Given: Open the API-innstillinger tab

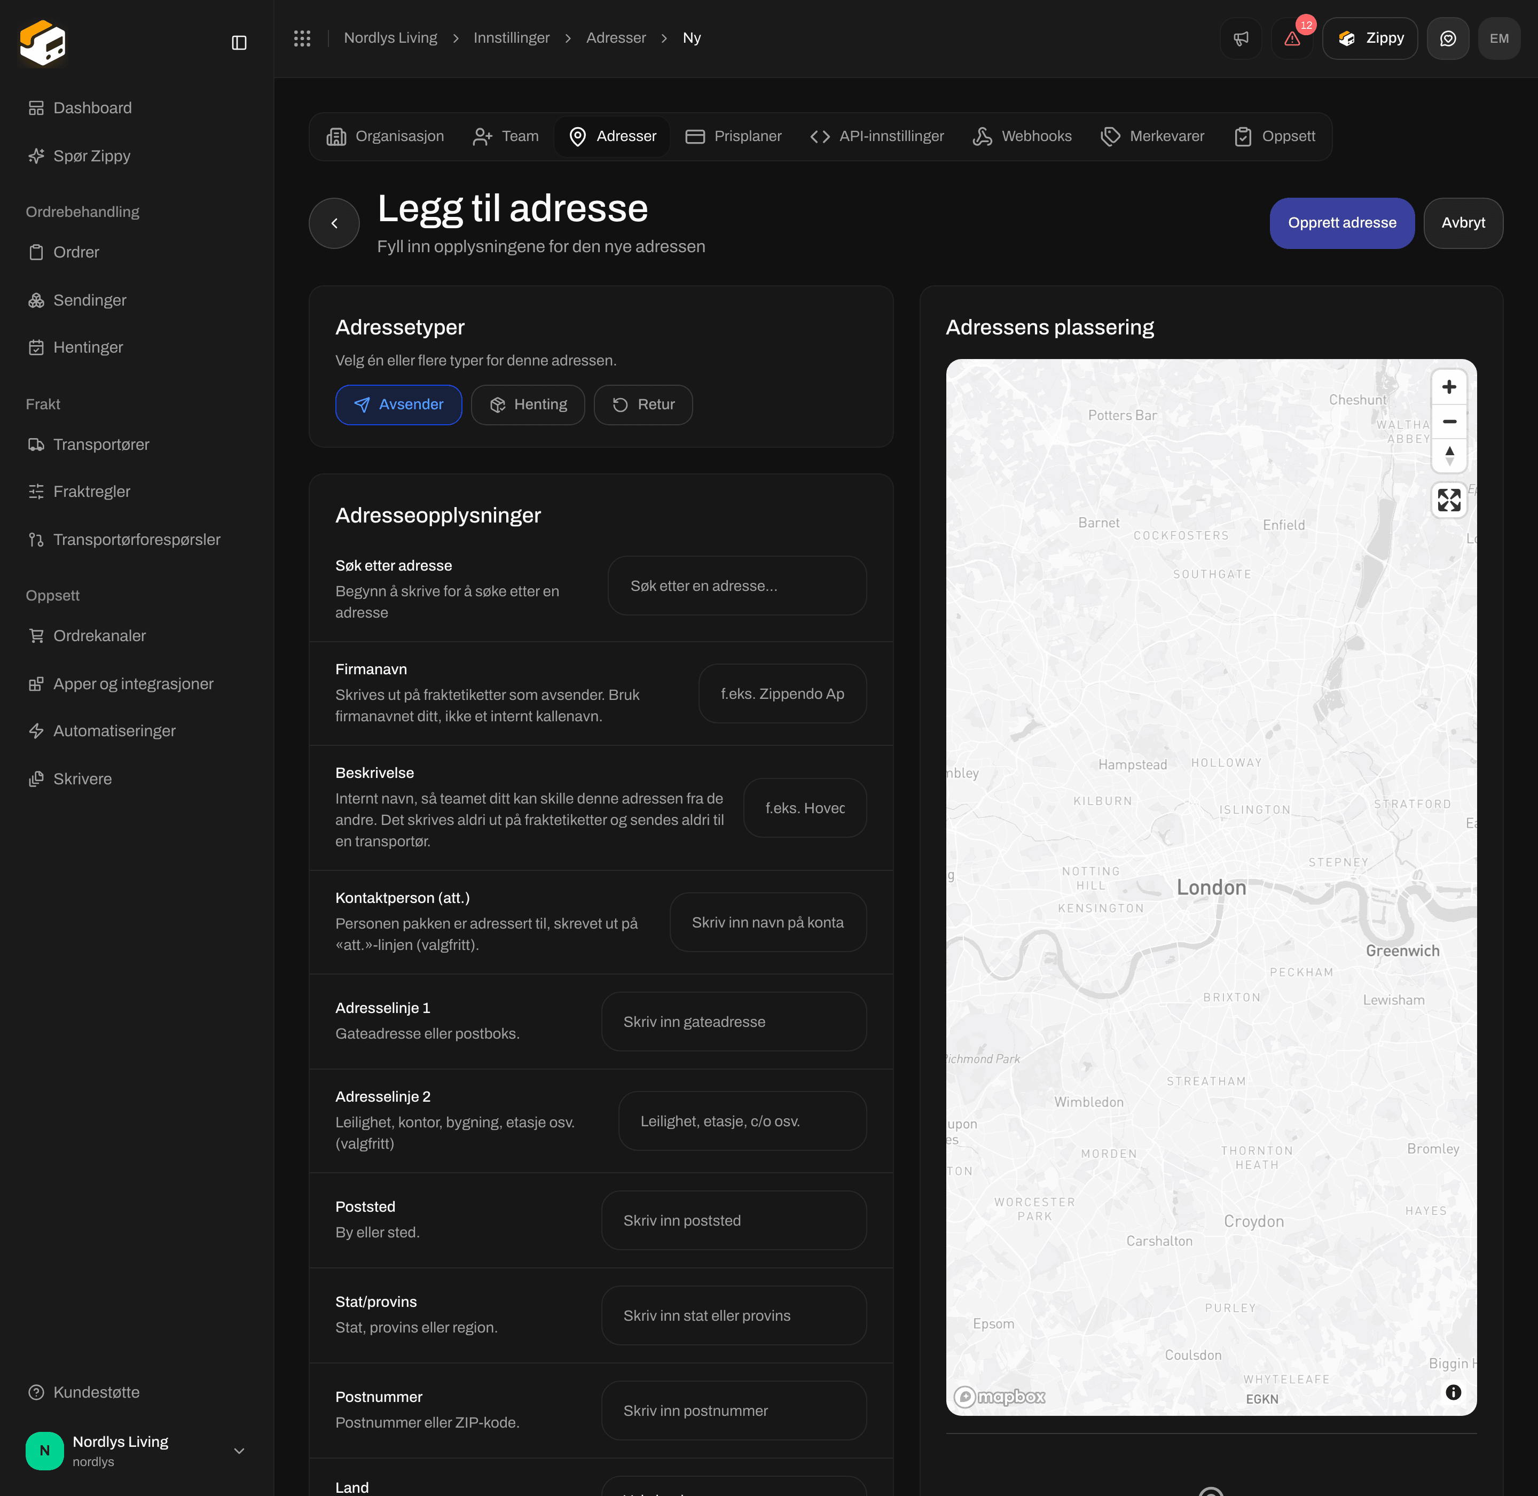Looking at the screenshot, I should [877, 137].
